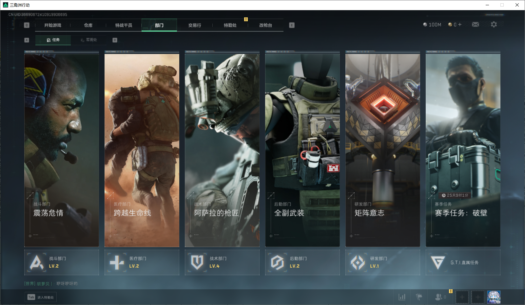Click the 25天9时1分 season timer
The height and width of the screenshot is (305, 525).
[x=455, y=195]
